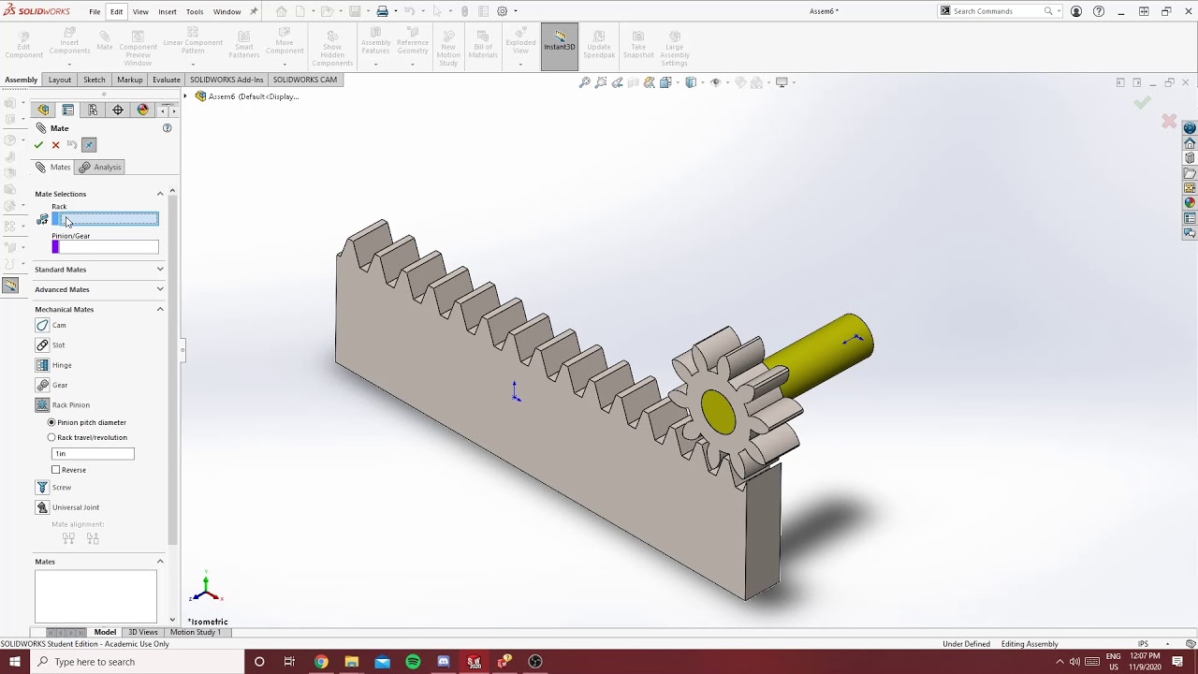
Task: Switch to the 3D Views bottom tab
Action: (x=142, y=632)
